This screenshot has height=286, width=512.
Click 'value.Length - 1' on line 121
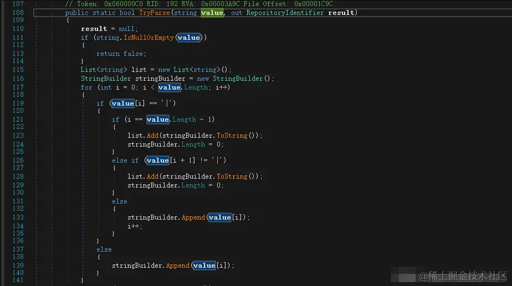point(179,119)
